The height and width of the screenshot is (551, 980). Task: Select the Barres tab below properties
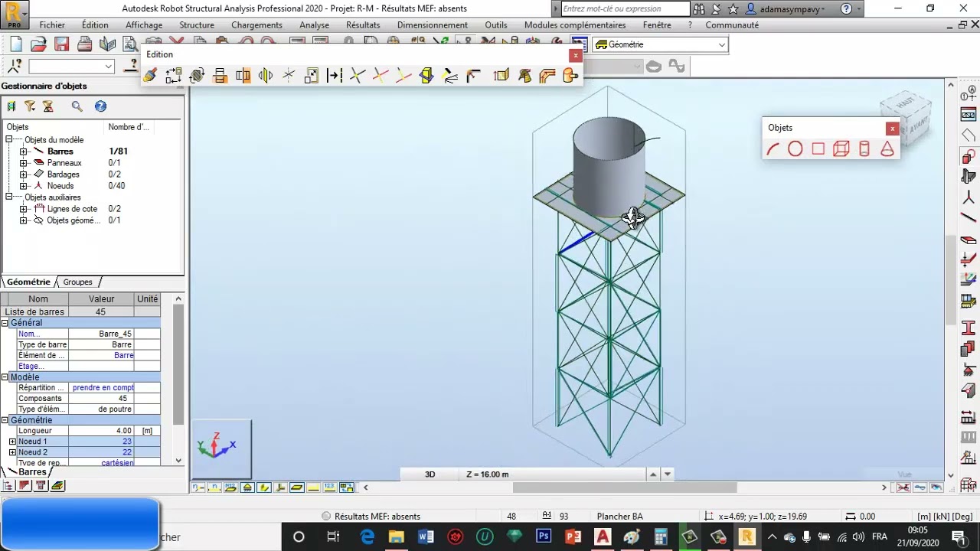(x=31, y=472)
